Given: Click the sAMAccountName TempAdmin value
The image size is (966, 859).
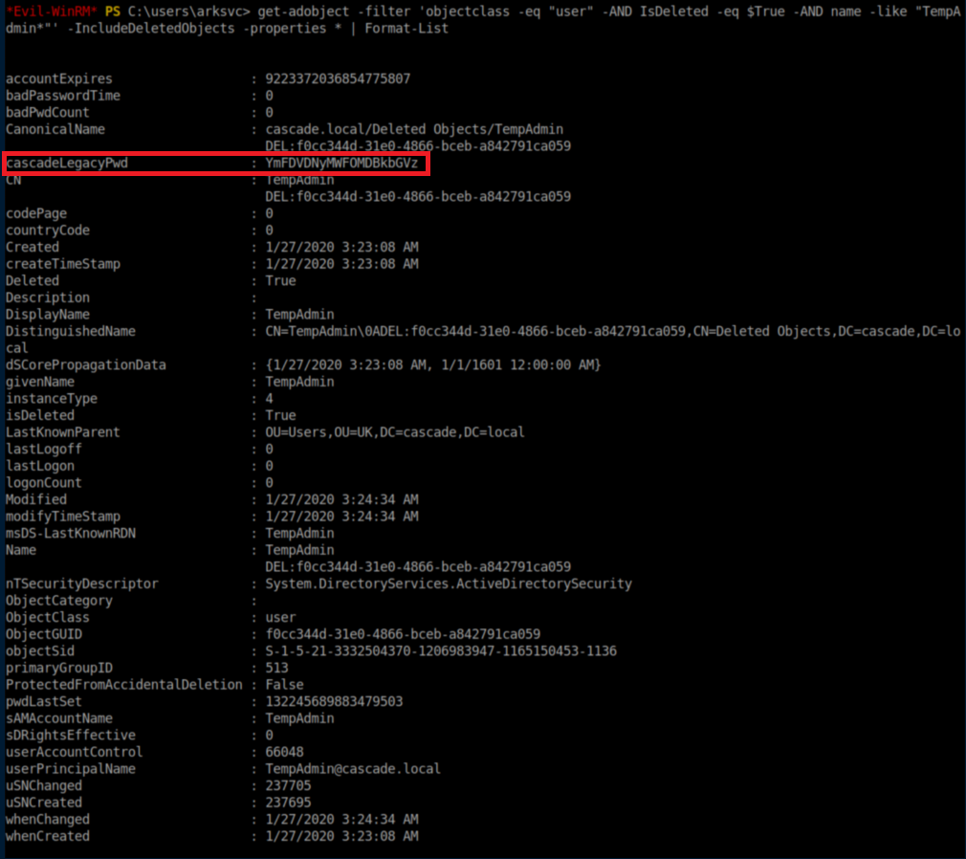Looking at the screenshot, I should pyautogui.click(x=299, y=718).
